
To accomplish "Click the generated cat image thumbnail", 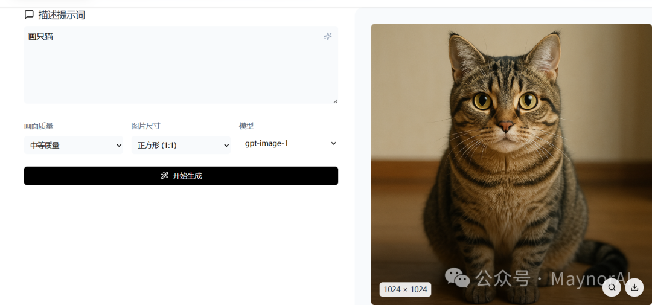I will click(511, 164).
